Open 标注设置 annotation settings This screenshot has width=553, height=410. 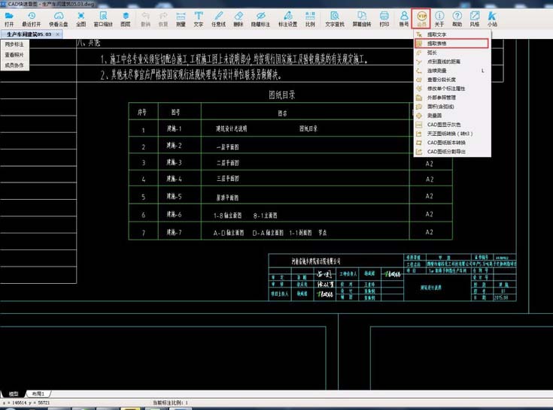coord(287,19)
